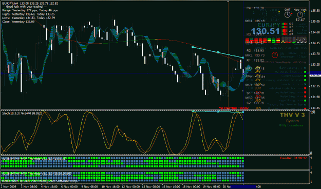321x189 pixels.
Task: Click the R1 pivot level label
Action: (x=255, y=61)
